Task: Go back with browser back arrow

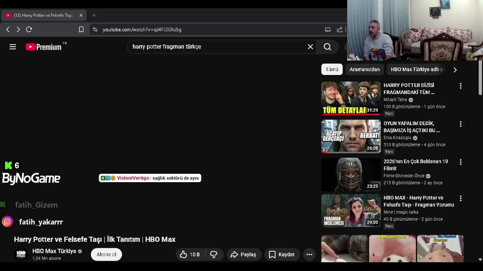Action: click(x=8, y=29)
